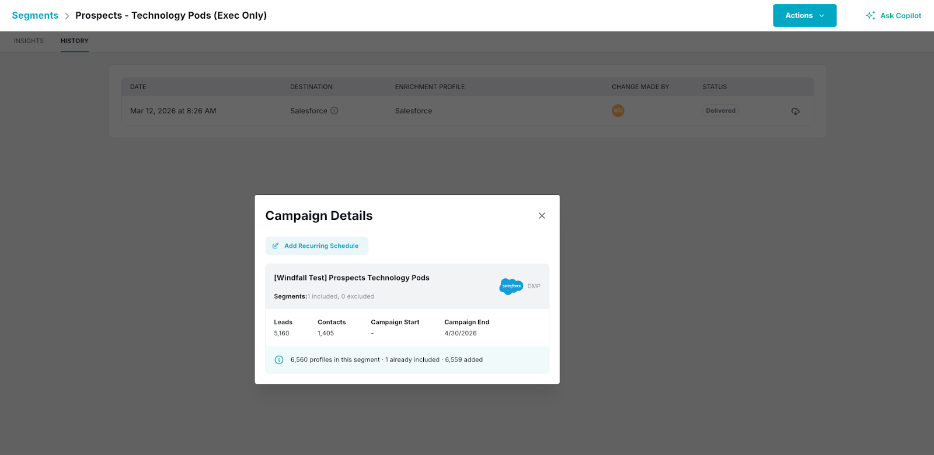
Task: Click the Campaign Details heading
Action: [319, 216]
